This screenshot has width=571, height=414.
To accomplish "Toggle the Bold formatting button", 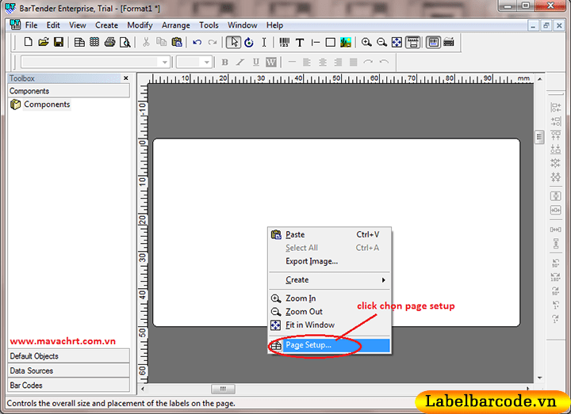I will click(x=225, y=62).
